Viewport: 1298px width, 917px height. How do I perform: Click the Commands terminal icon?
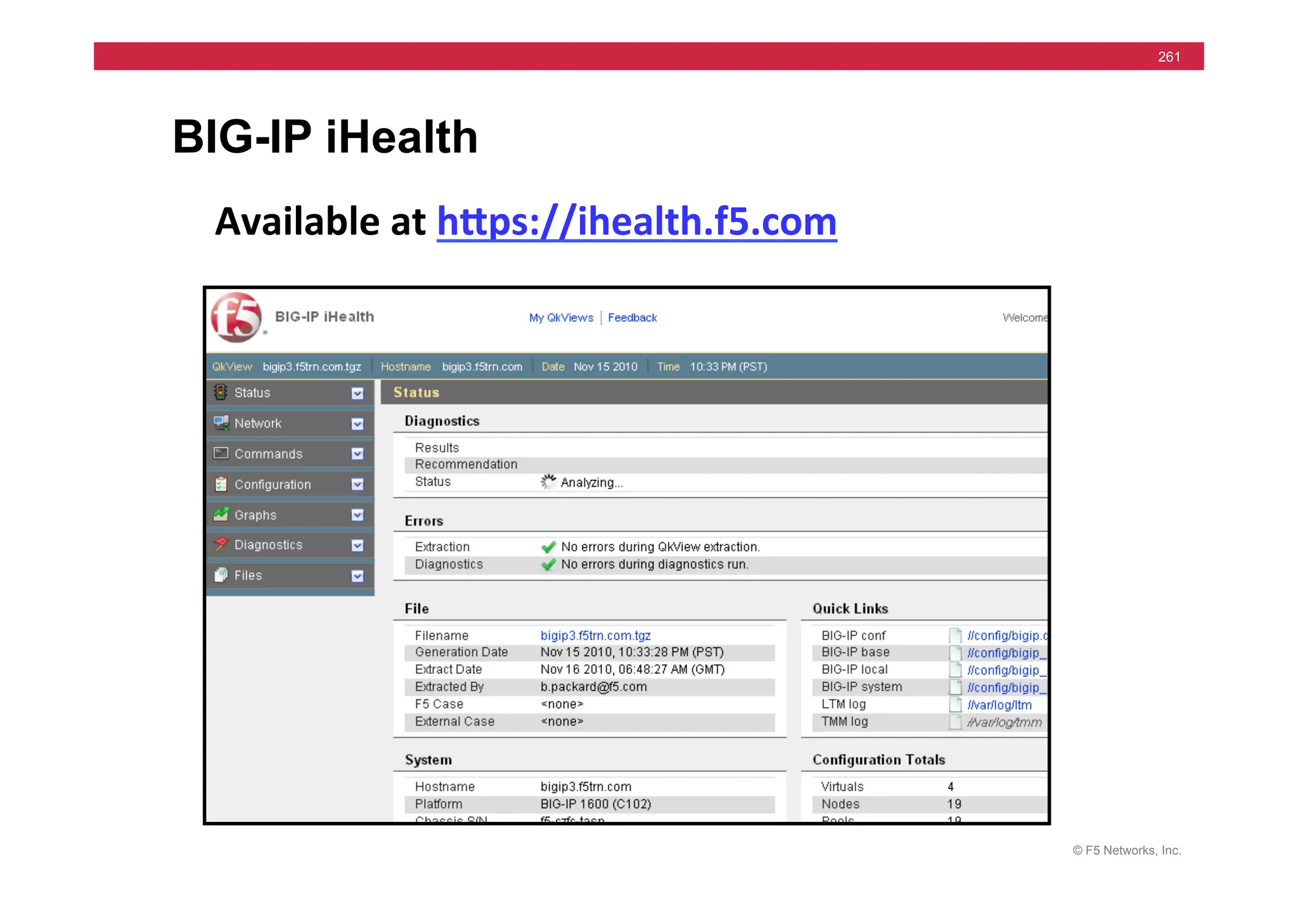[221, 453]
